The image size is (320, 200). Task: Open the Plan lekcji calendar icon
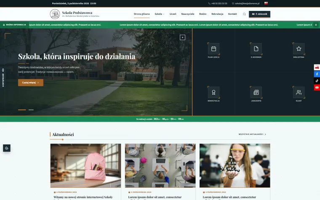pyautogui.click(x=213, y=49)
